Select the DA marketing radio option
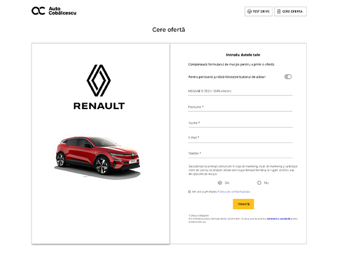The width and height of the screenshot is (339, 256). 220,183
